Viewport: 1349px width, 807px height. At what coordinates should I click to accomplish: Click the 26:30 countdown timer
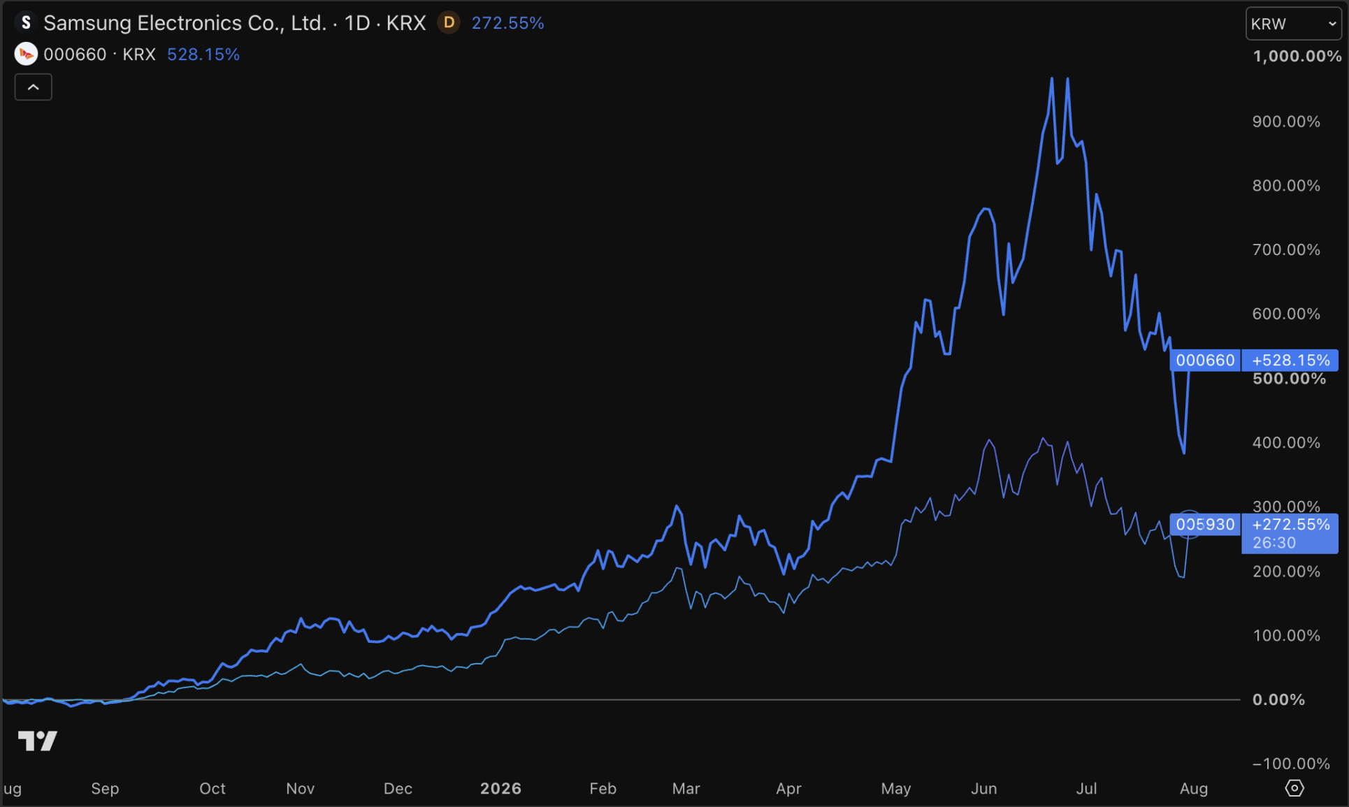click(1274, 543)
